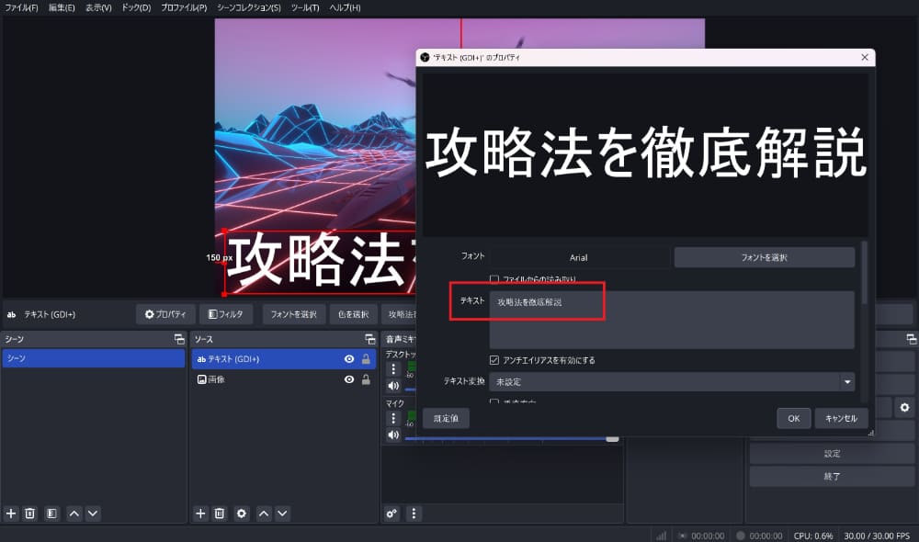Hide the 画像 source with its eye
The width and height of the screenshot is (919, 542).
point(349,379)
